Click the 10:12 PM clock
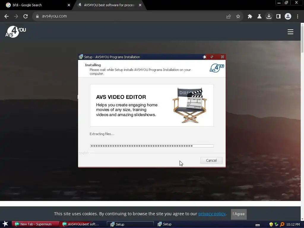The width and height of the screenshot is (304, 228). pos(293,224)
